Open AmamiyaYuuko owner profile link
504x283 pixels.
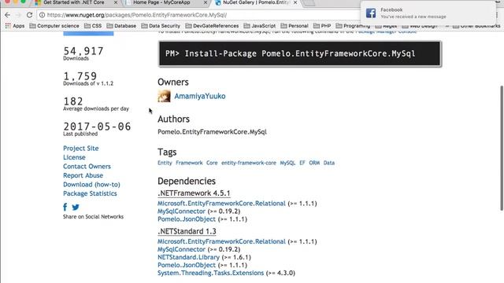(x=200, y=96)
